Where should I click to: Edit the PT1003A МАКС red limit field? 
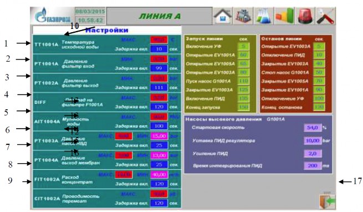click(124, 136)
